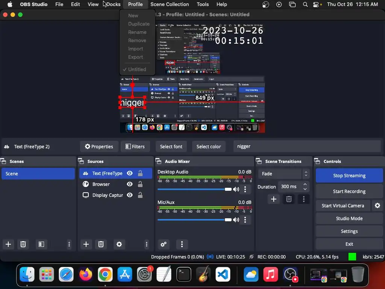Click the Display Capture monitor icon
Image resolution: width=385 pixels, height=289 pixels.
pos(86,195)
